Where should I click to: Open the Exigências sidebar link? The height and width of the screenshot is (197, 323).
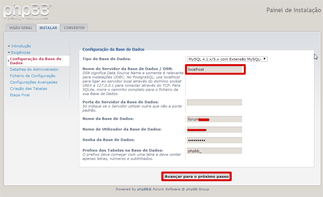coord(21,52)
